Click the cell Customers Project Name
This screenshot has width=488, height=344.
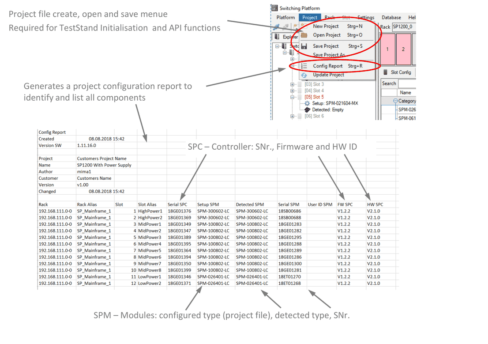pyautogui.click(x=102, y=158)
